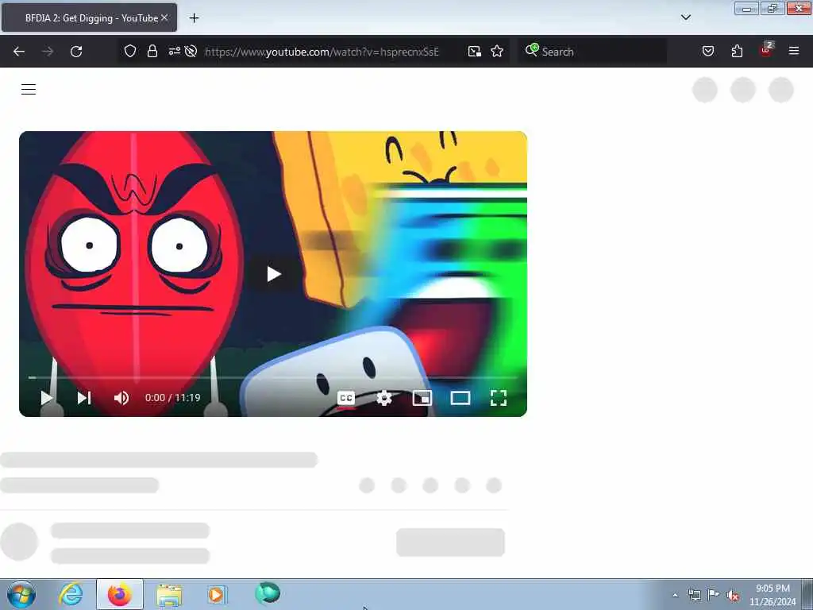Open Windows Media Player on taskbar

(x=217, y=594)
